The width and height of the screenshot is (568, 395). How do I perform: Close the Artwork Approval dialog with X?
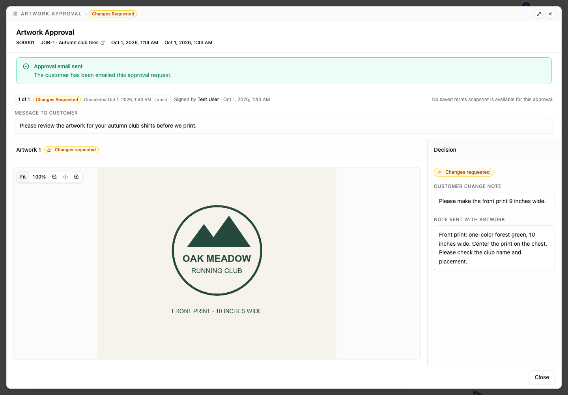(x=550, y=14)
